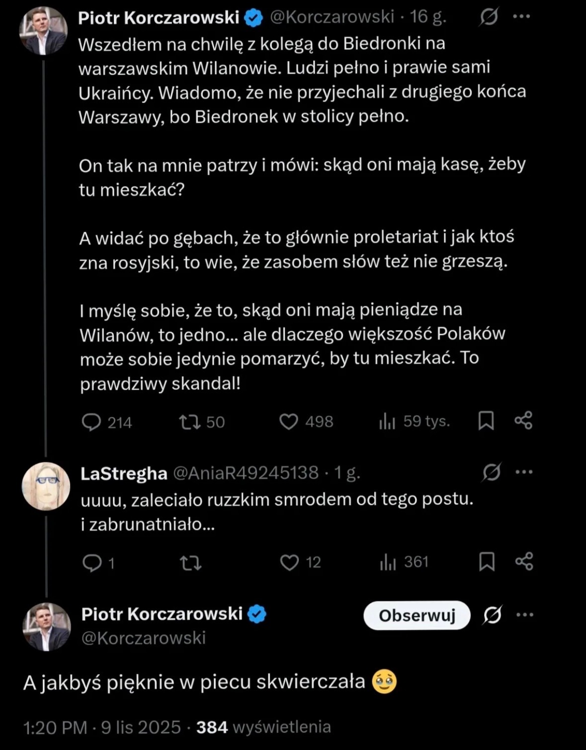This screenshot has height=750, width=586.
Task: Open the @AniaR49245138 profile handle
Action: pos(246,472)
